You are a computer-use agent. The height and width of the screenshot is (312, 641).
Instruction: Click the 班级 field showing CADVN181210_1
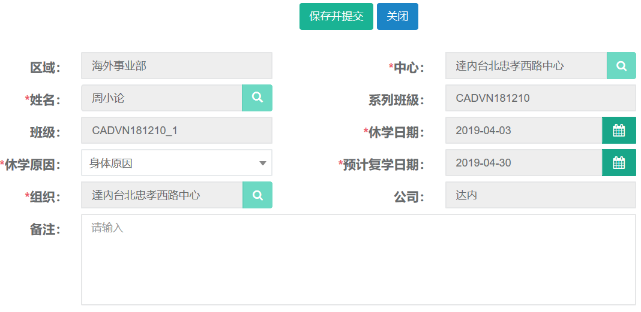point(176,131)
